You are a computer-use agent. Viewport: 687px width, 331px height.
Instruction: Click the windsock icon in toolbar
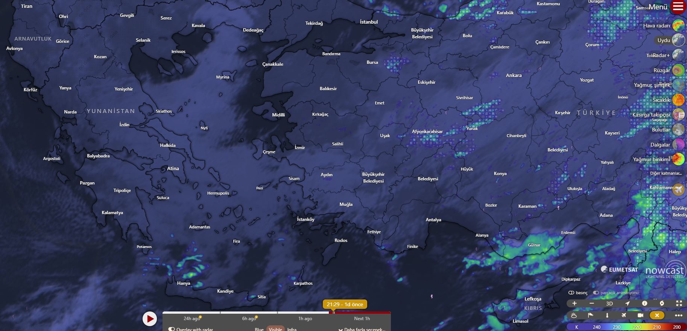click(x=590, y=315)
